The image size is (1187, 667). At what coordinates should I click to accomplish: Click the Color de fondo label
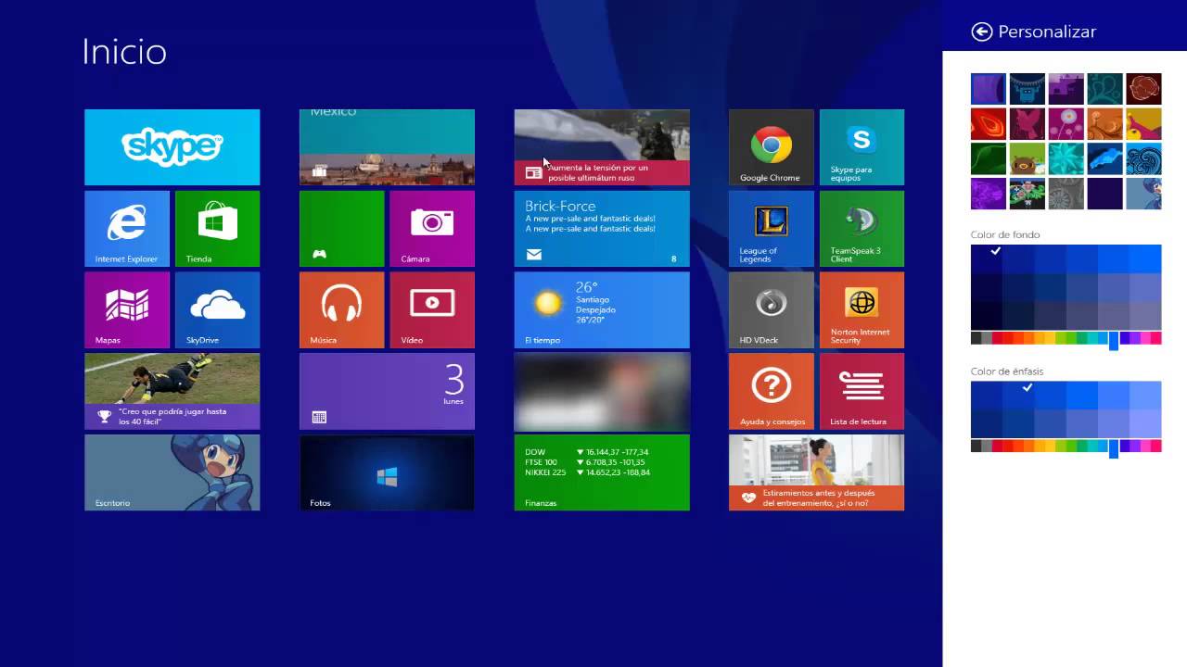tap(1005, 235)
